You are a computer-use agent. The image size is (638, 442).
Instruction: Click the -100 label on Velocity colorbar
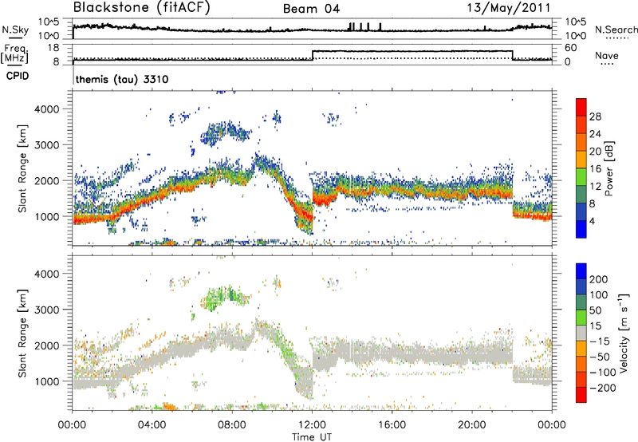point(603,373)
